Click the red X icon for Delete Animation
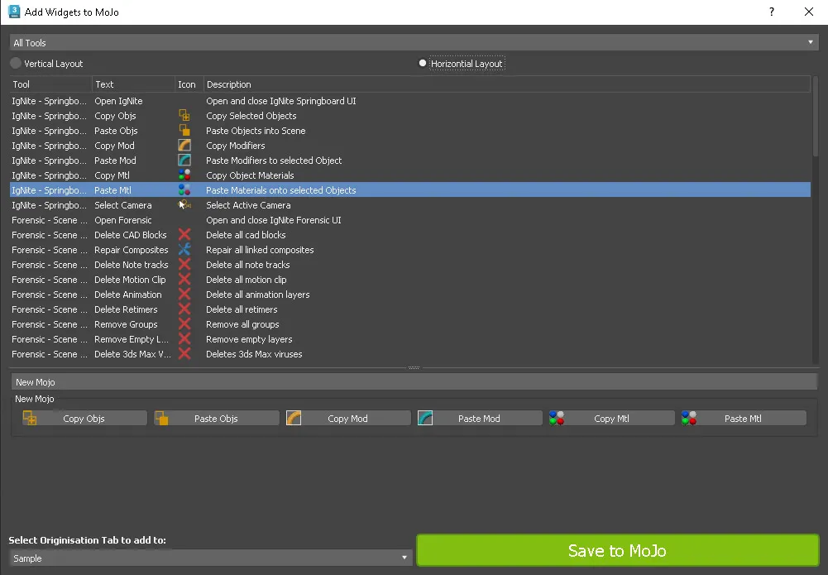 tap(184, 294)
